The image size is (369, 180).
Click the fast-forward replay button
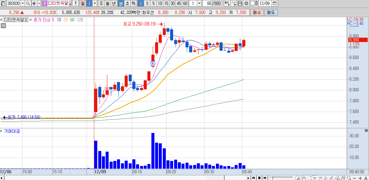(x=265, y=178)
